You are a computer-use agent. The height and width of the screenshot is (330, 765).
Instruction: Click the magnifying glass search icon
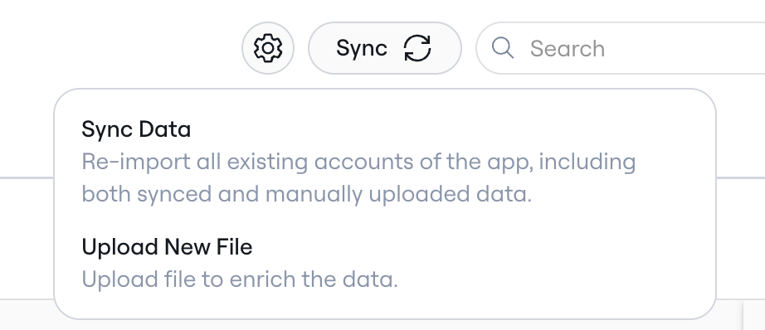coord(502,48)
